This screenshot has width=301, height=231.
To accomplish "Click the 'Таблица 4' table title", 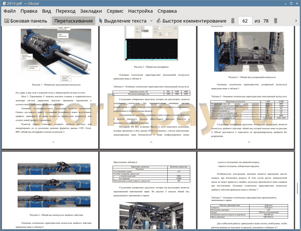I will point(151,87).
